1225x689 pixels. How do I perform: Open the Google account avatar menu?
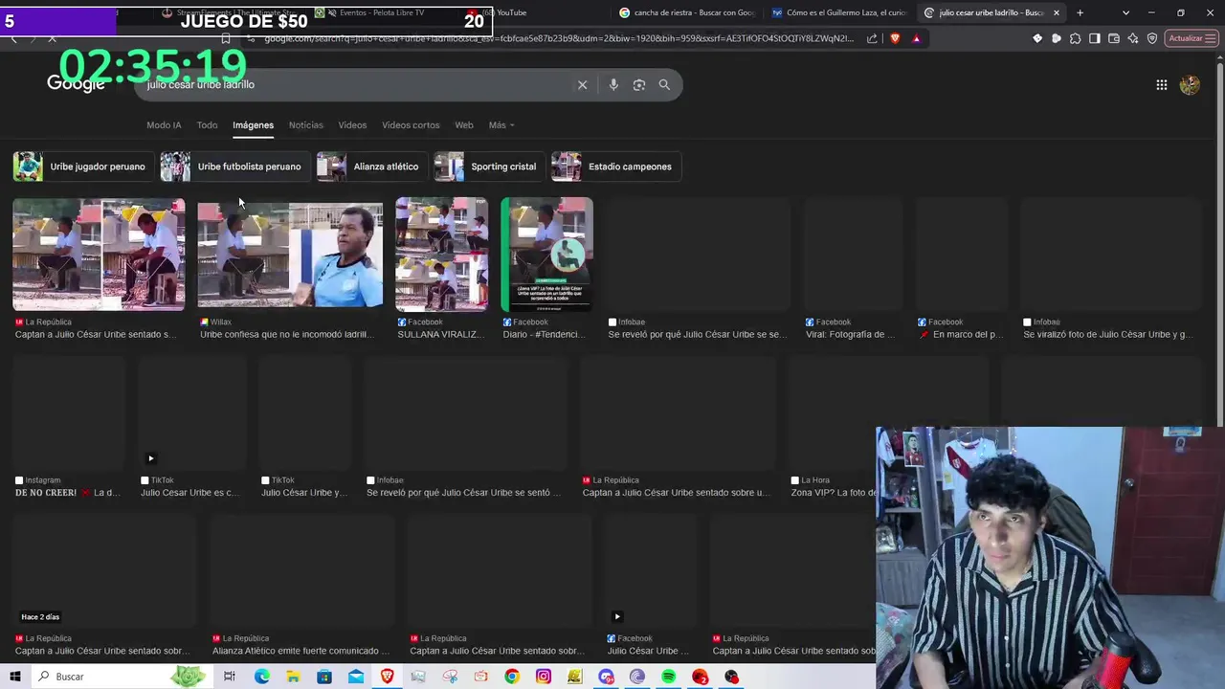(1190, 85)
